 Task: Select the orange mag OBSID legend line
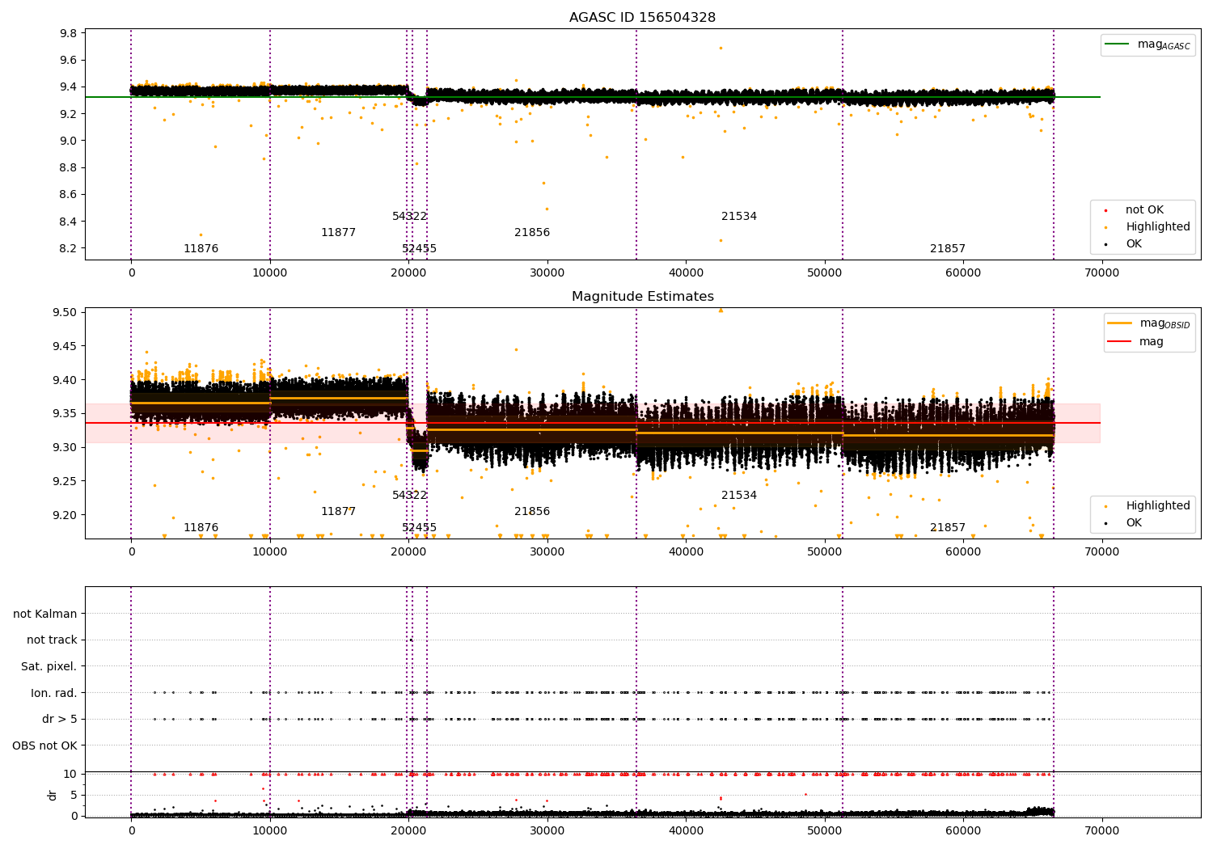(x=1120, y=323)
